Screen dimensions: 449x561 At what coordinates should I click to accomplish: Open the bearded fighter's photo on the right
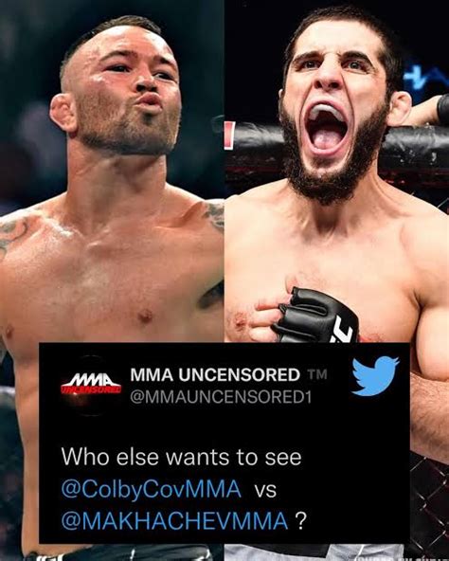(x=336, y=171)
